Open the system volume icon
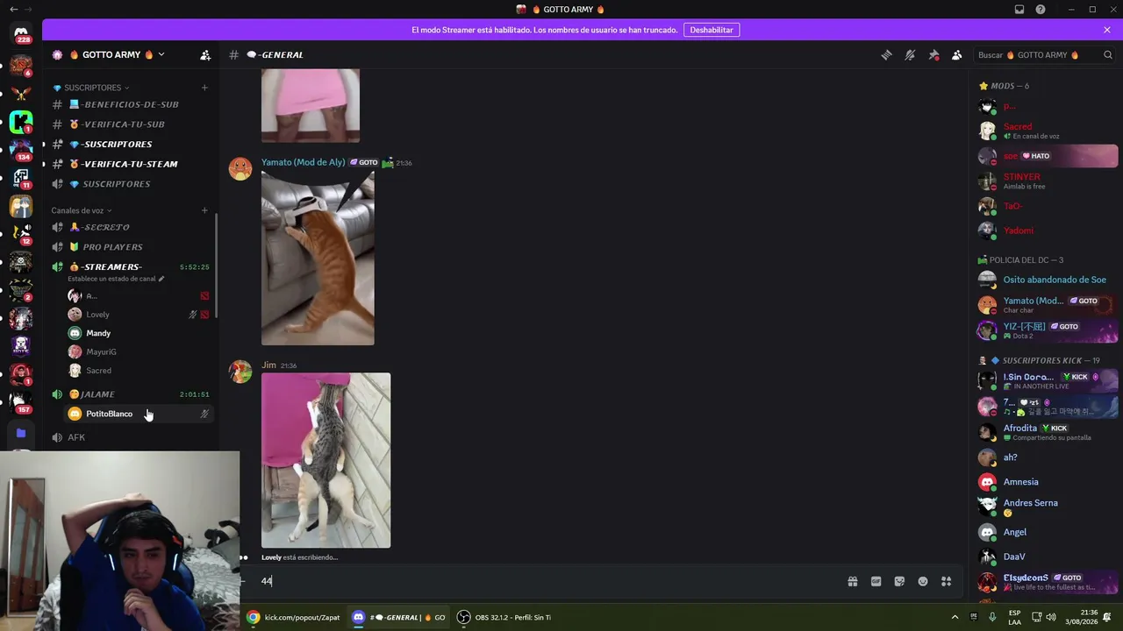 1051,617
